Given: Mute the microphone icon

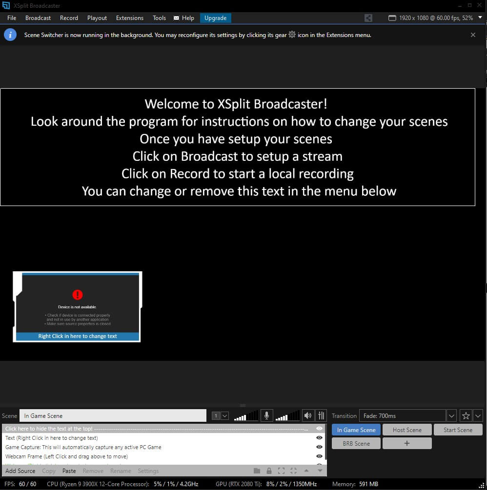Looking at the screenshot, I should tap(266, 415).
